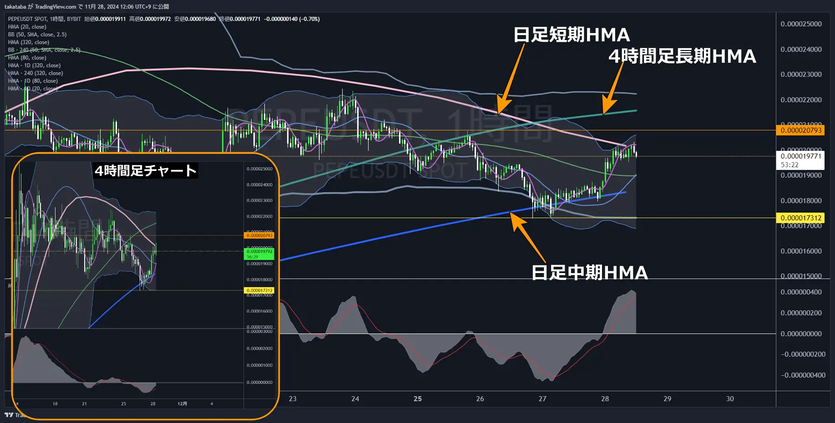Screen dimensions: 835x423
Task: Click date 29 on the main time axis
Action: 667,399
